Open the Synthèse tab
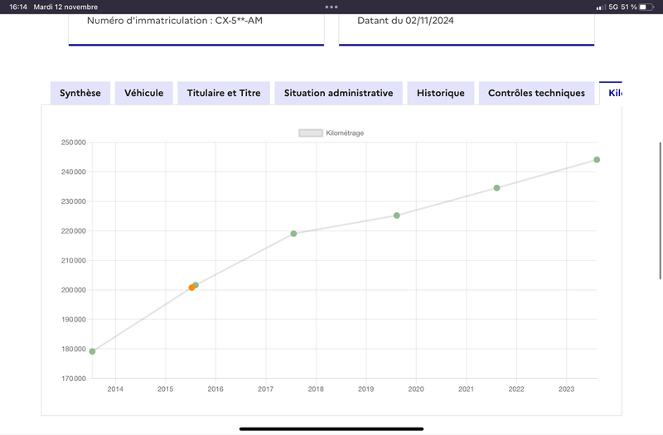 click(80, 93)
